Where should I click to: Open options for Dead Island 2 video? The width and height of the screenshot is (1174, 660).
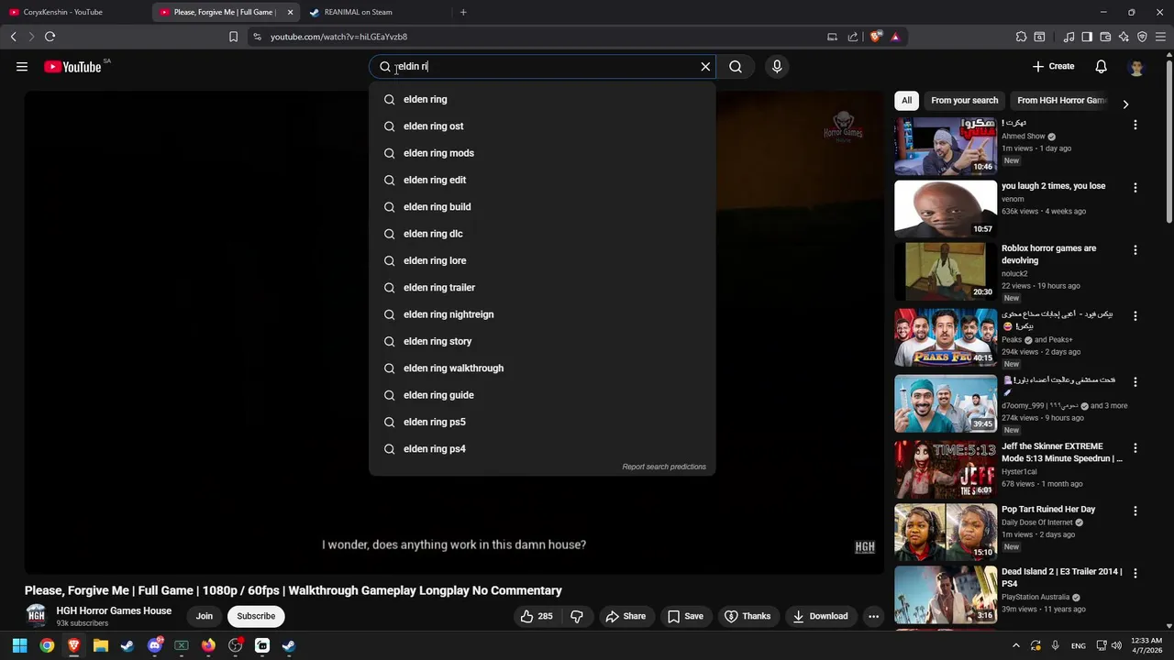click(x=1135, y=574)
